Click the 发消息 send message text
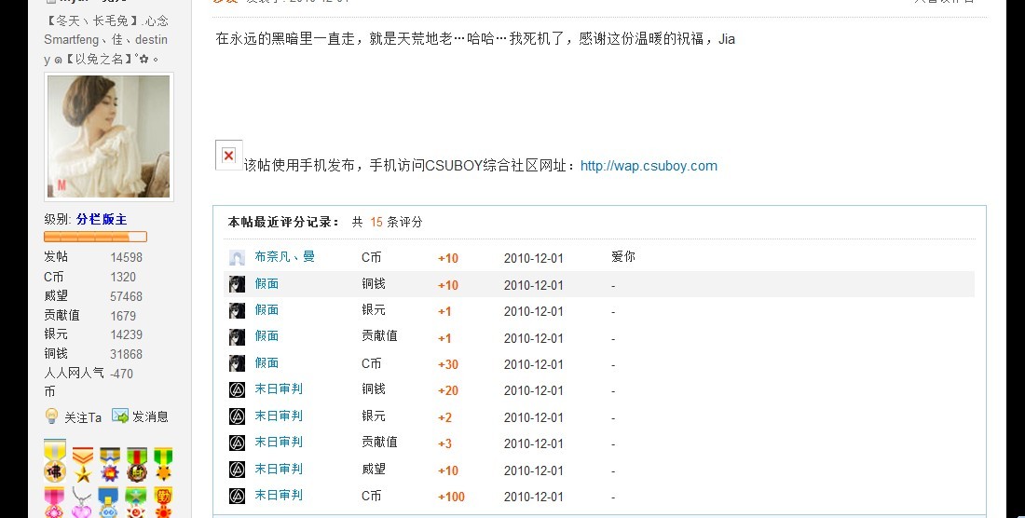The height and width of the screenshot is (518, 1025). pos(150,417)
